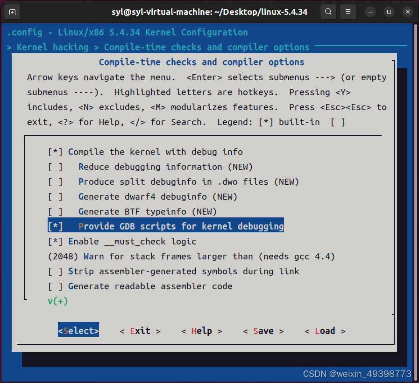Click the < Help > button
The width and height of the screenshot is (419, 383).
(202, 331)
